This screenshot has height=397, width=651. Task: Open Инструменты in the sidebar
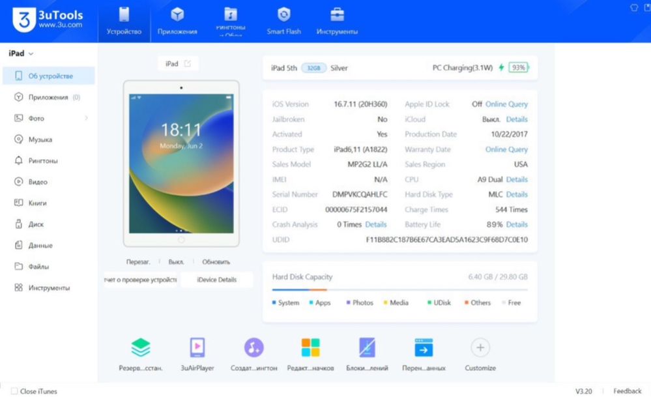(49, 287)
